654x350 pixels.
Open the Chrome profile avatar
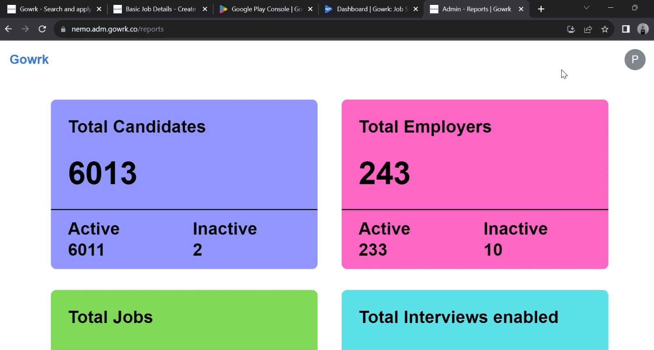[643, 29]
